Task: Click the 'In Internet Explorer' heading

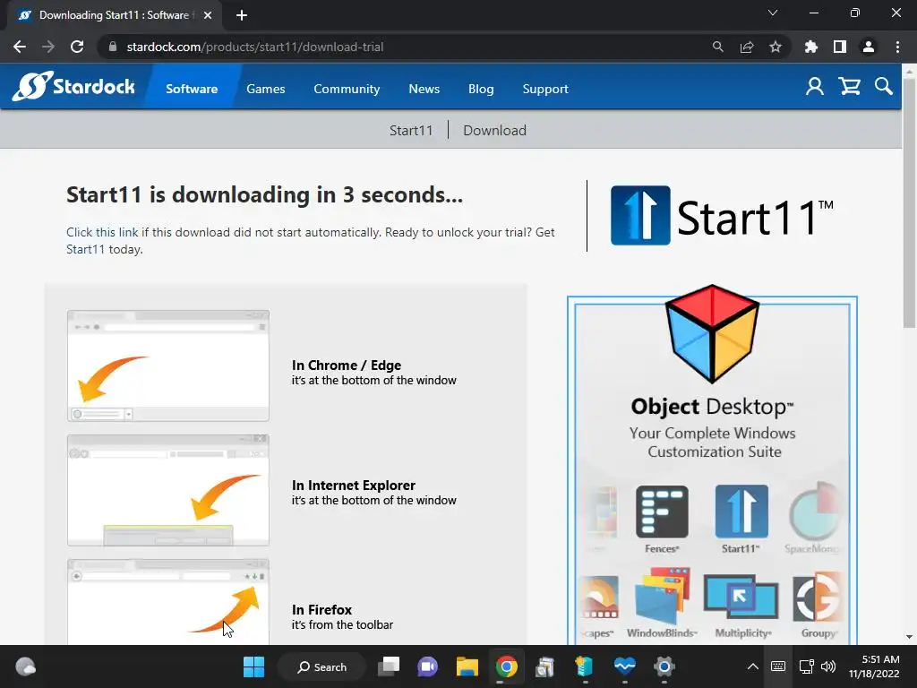Action: point(353,485)
